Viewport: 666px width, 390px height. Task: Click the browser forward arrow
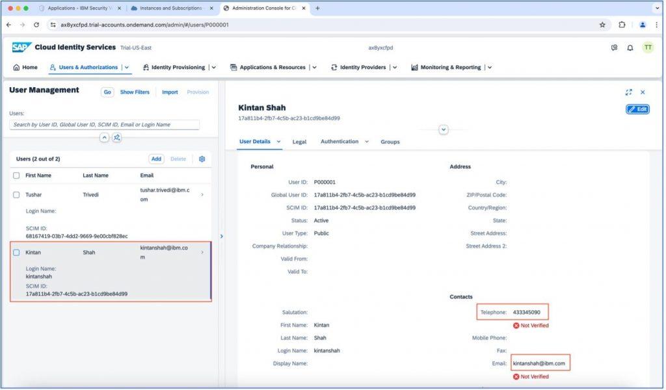pyautogui.click(x=23, y=25)
